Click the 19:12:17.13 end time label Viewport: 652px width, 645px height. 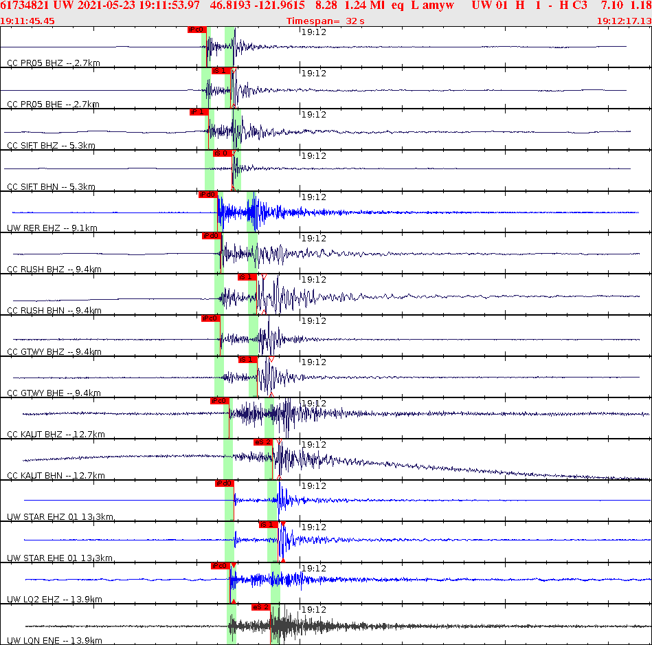[x=625, y=21]
